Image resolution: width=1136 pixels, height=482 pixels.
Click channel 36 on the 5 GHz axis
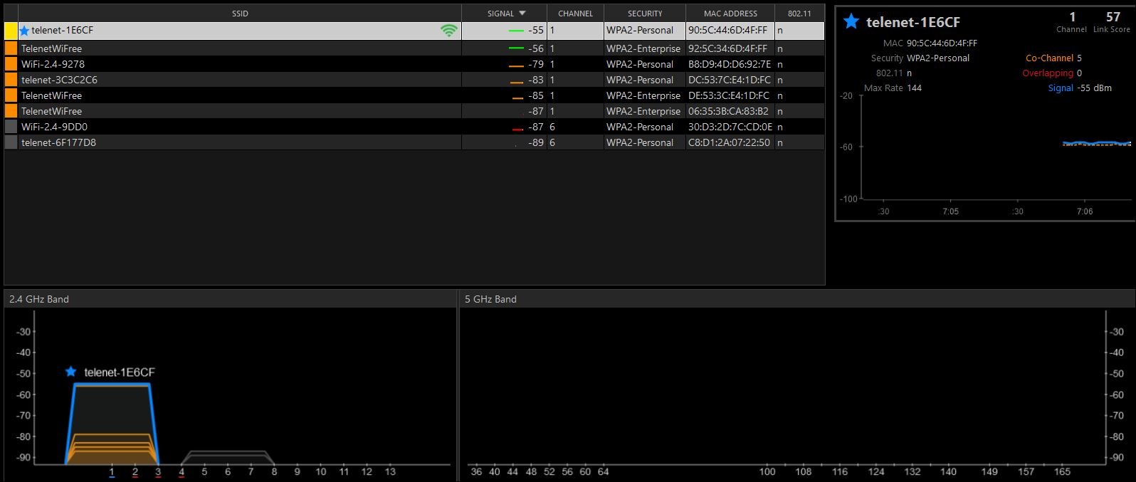tap(476, 471)
